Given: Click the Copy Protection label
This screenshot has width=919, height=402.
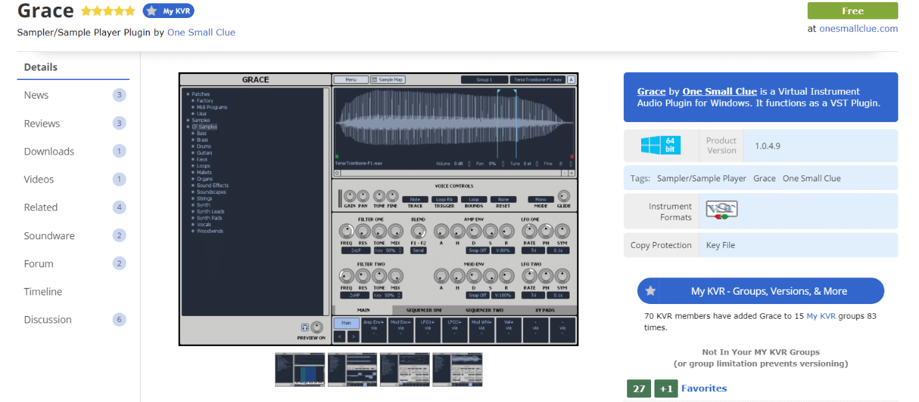Looking at the screenshot, I should pyautogui.click(x=661, y=245).
